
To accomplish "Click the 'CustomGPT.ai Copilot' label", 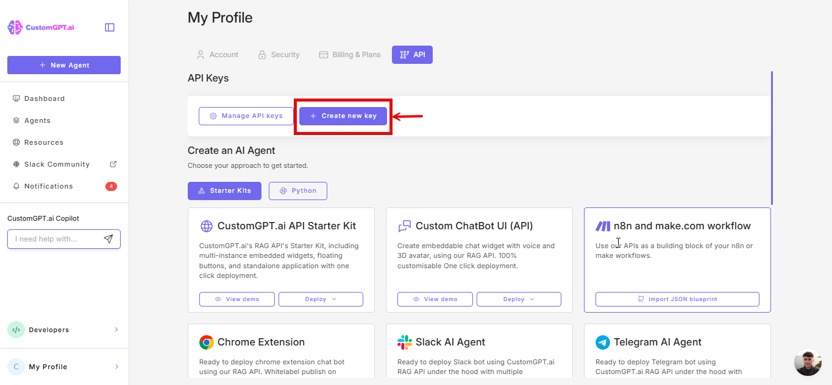I will coord(43,218).
